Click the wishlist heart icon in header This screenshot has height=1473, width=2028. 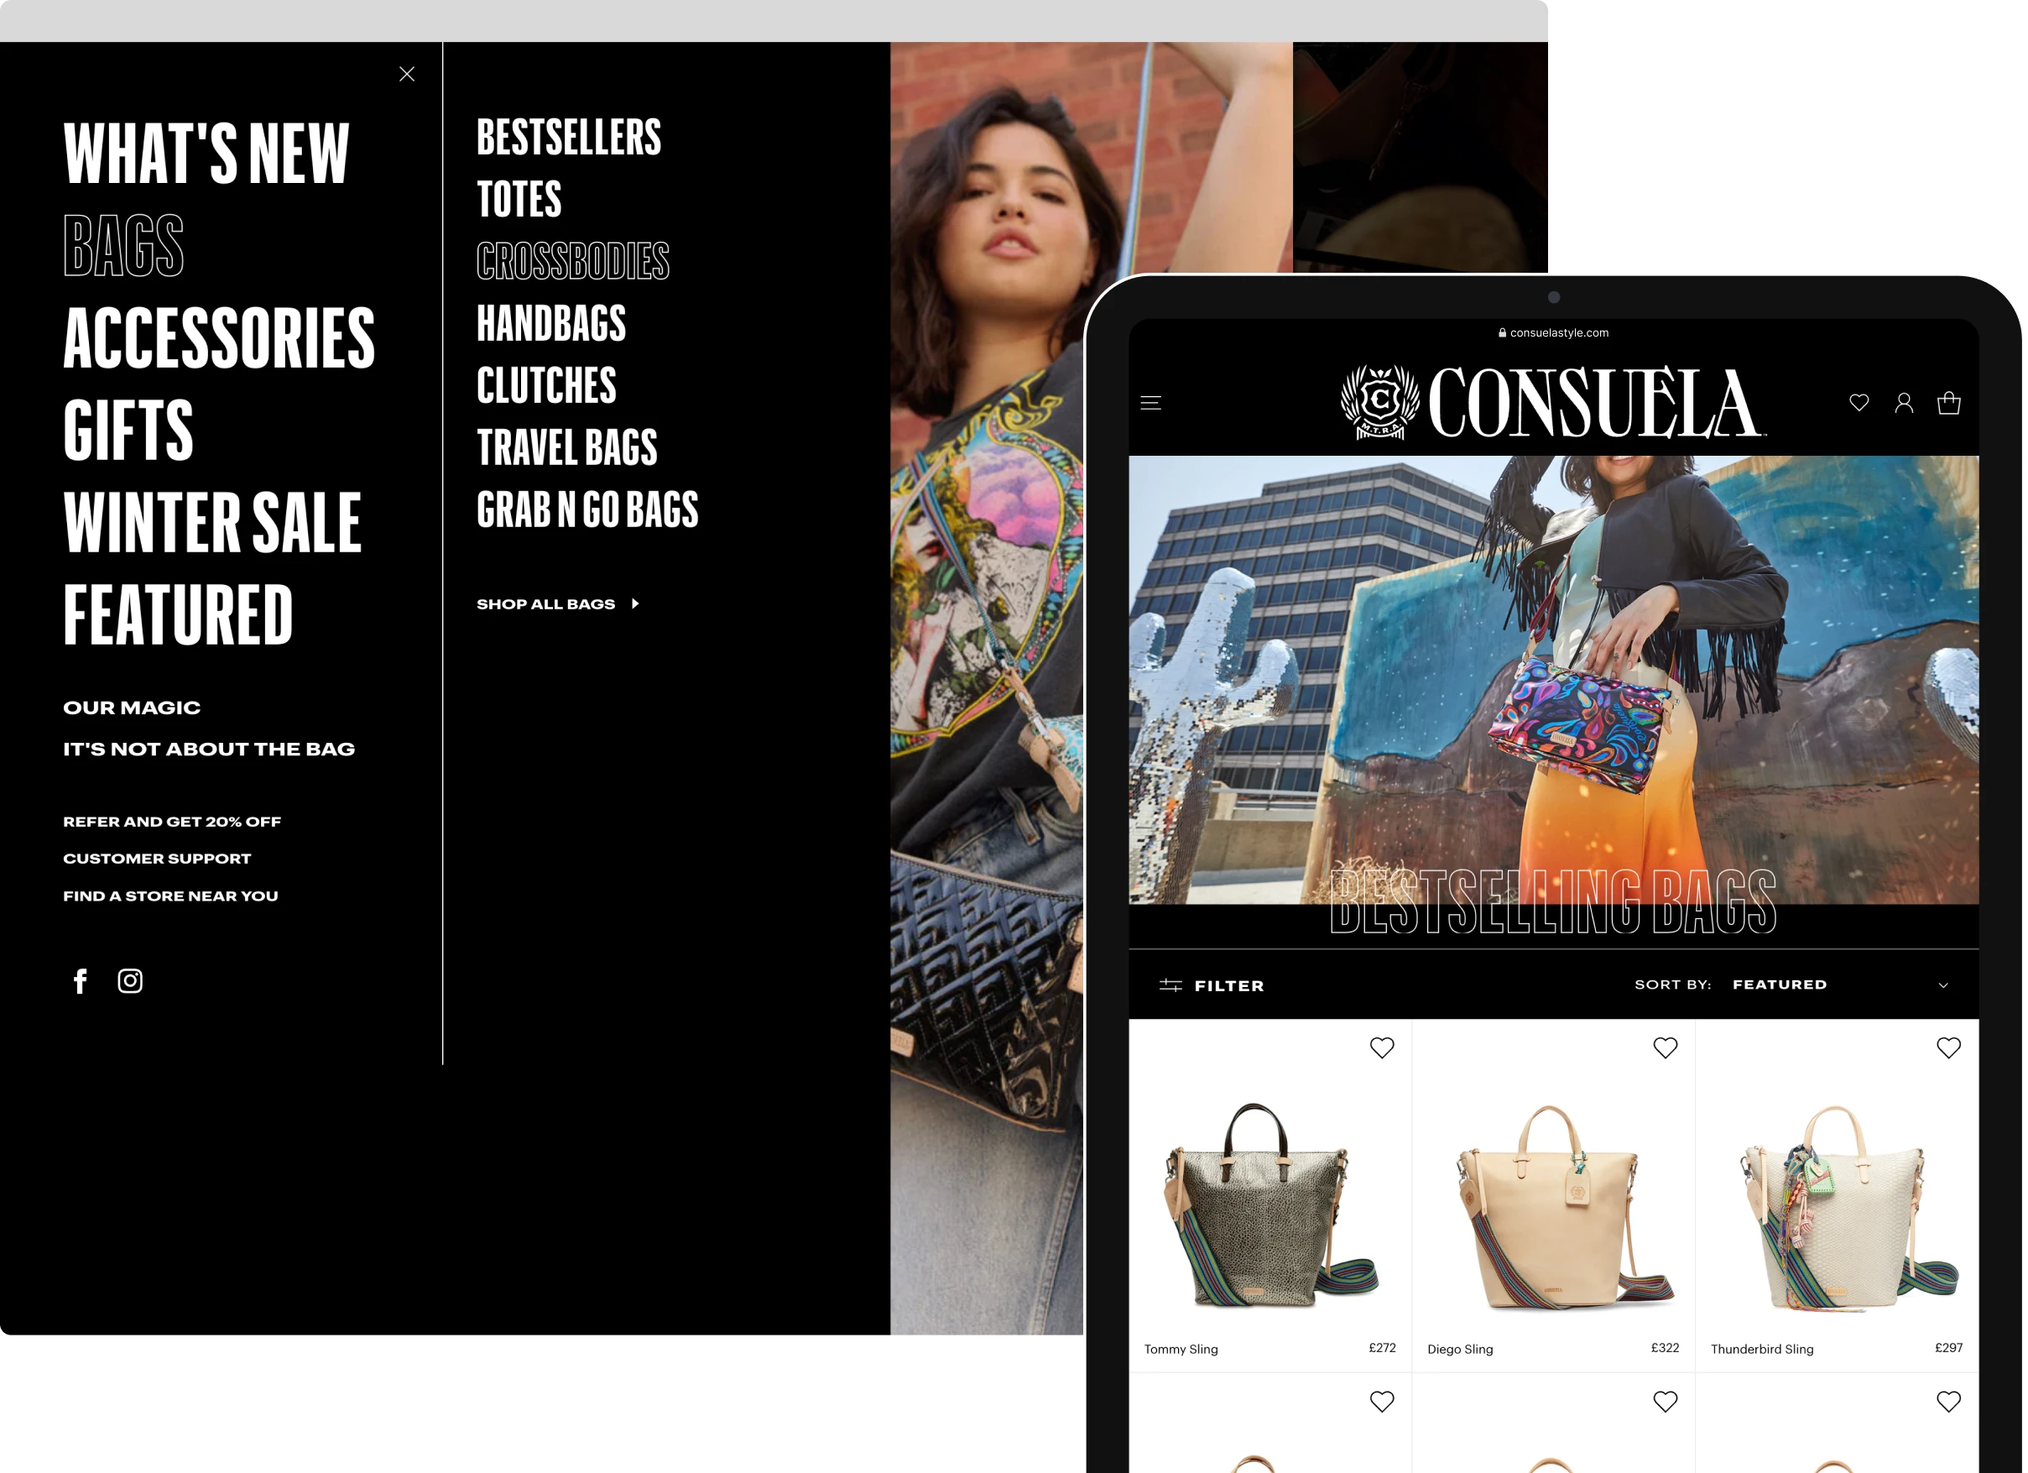click(x=1859, y=404)
